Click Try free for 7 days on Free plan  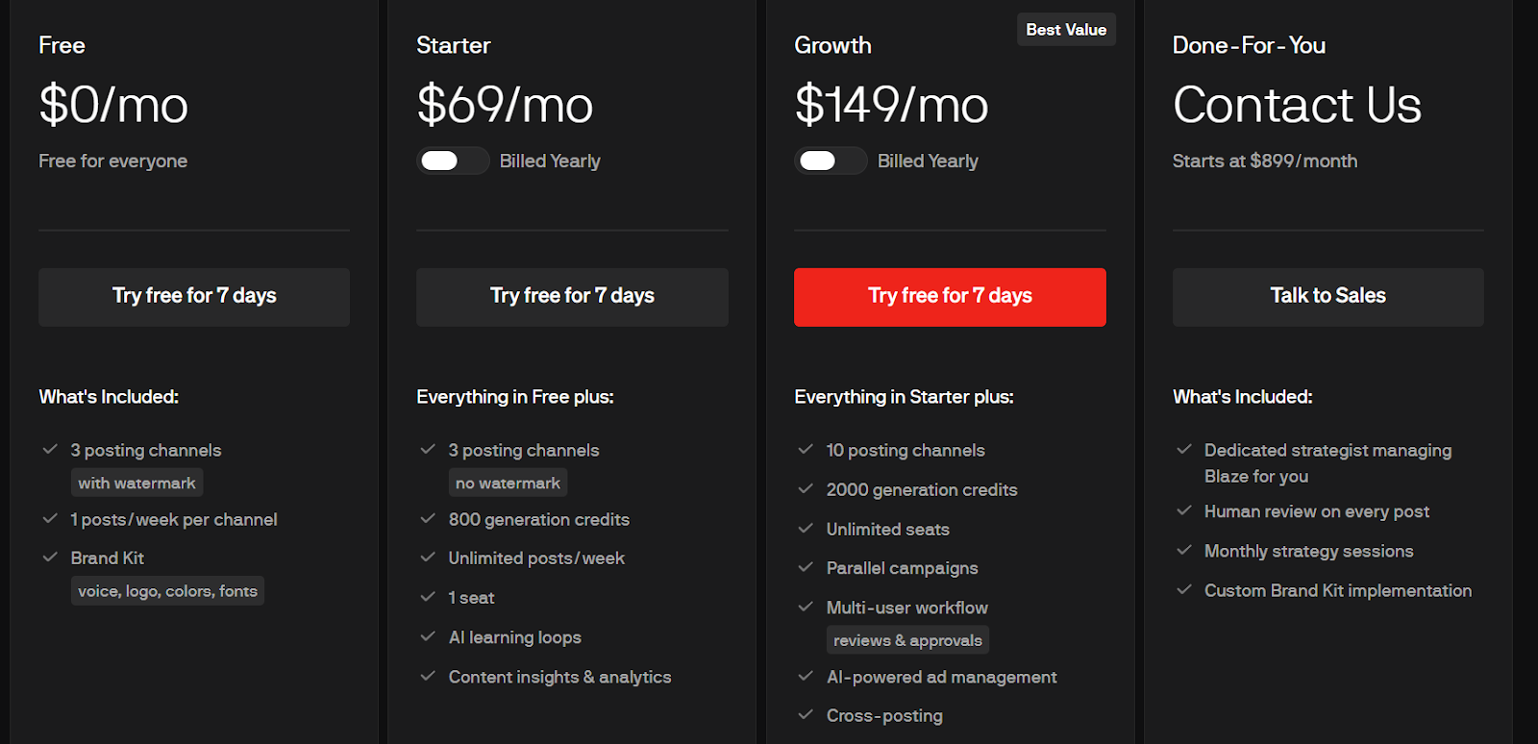[x=193, y=296]
